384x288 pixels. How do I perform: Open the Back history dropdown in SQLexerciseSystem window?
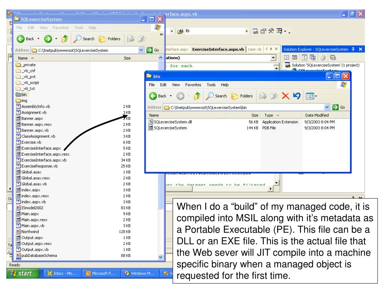coord(39,39)
